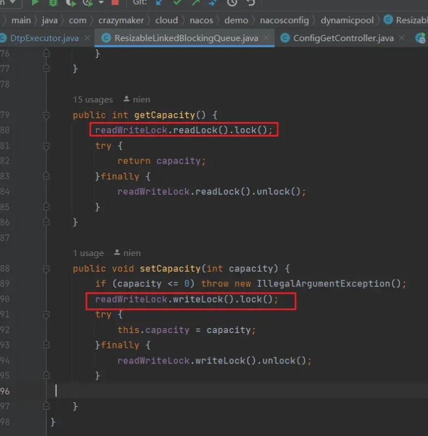This screenshot has height=436, width=428.
Task: Stop the running process with red square
Action: (115, 2)
